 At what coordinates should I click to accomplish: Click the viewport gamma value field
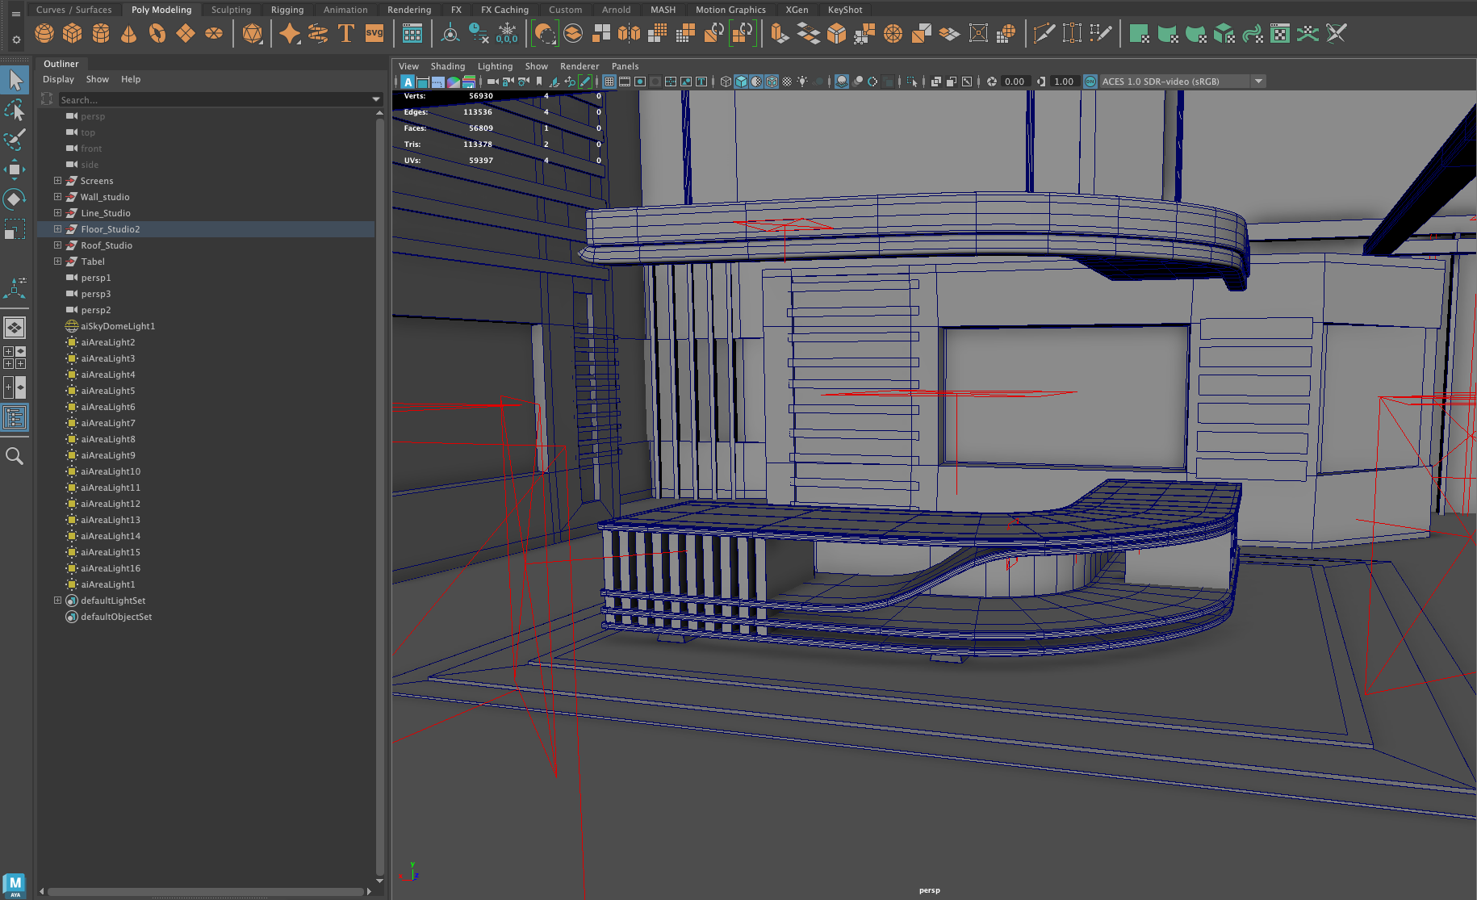point(1064,82)
